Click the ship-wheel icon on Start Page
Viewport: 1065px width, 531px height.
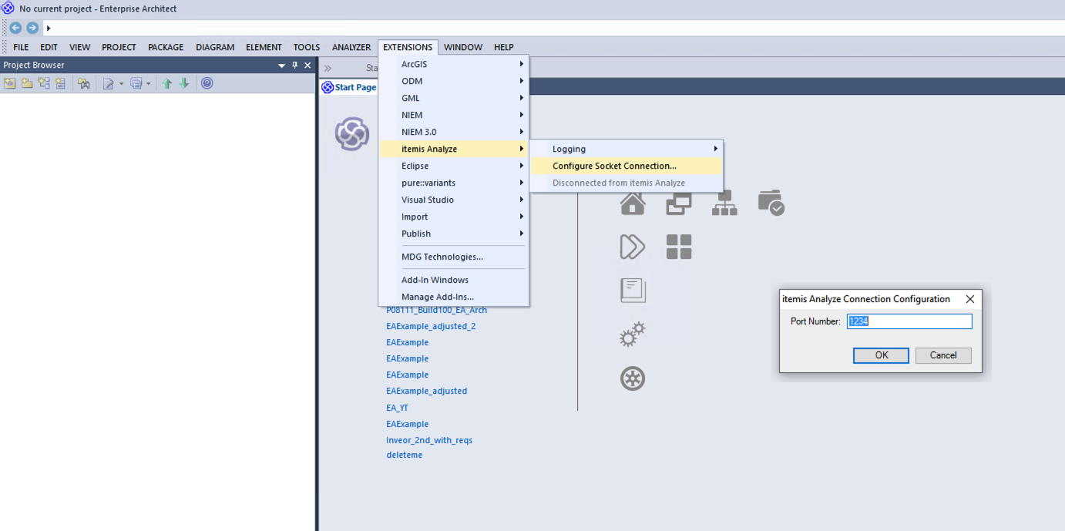pyautogui.click(x=633, y=378)
